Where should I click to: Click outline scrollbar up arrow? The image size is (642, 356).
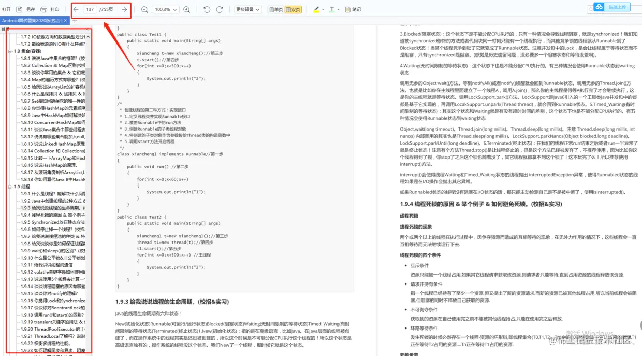click(89, 37)
